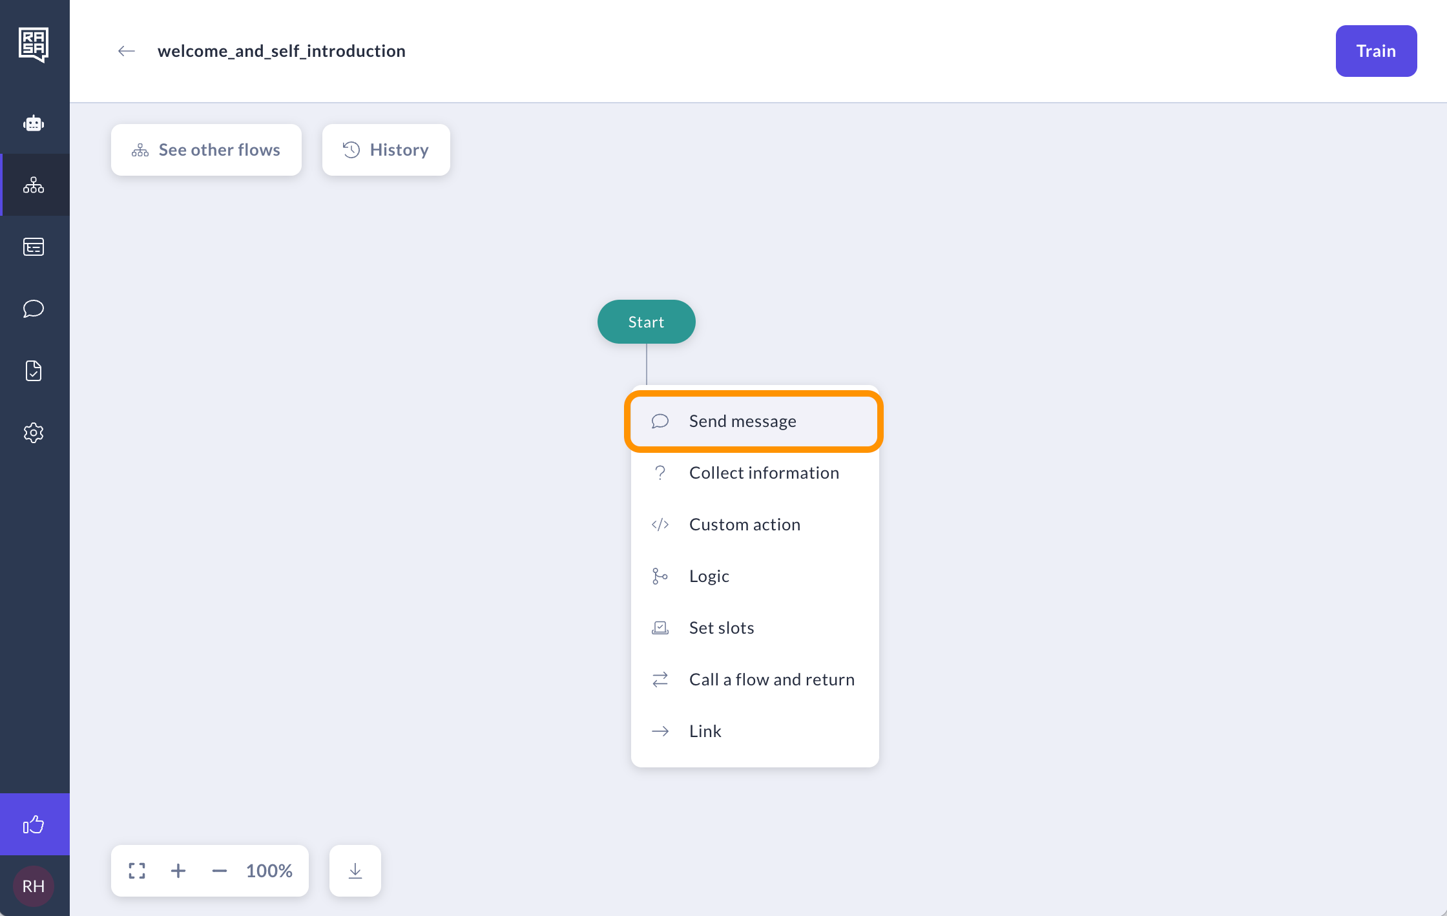Open the flows hierarchy sidebar icon
The image size is (1447, 916).
point(34,185)
